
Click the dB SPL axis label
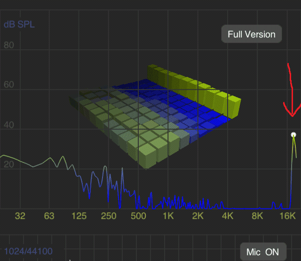click(19, 24)
